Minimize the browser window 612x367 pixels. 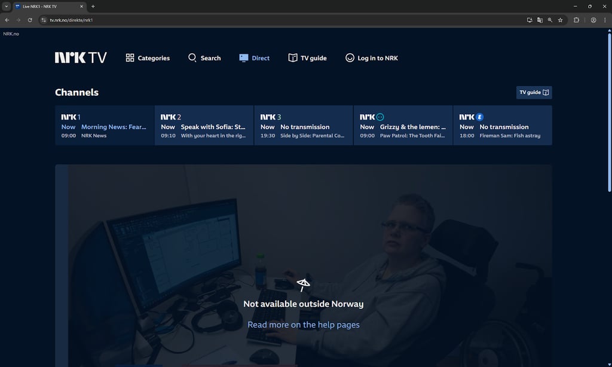point(575,6)
